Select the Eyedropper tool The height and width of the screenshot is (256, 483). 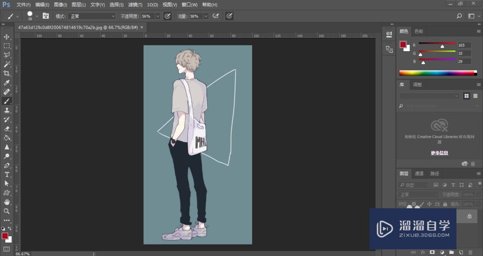tap(7, 82)
